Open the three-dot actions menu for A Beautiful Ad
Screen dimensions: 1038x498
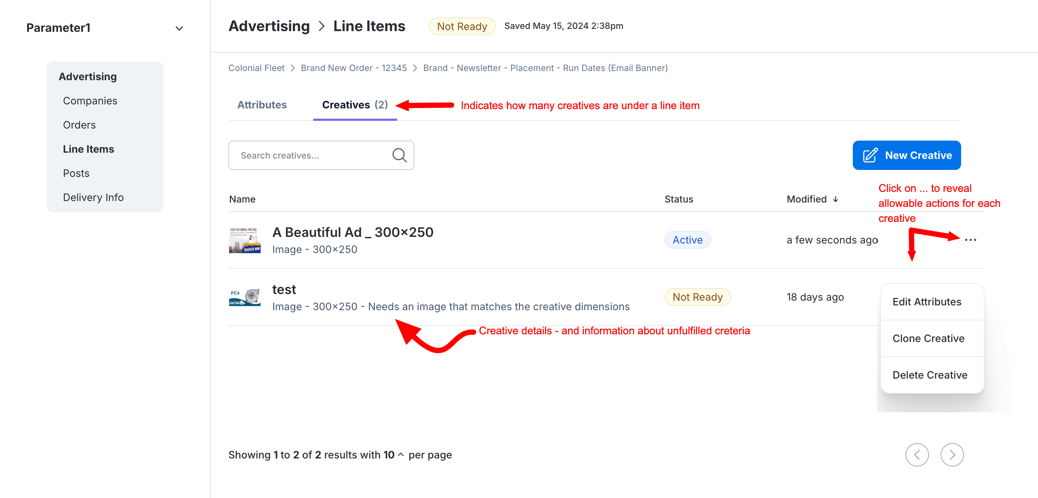[970, 240]
